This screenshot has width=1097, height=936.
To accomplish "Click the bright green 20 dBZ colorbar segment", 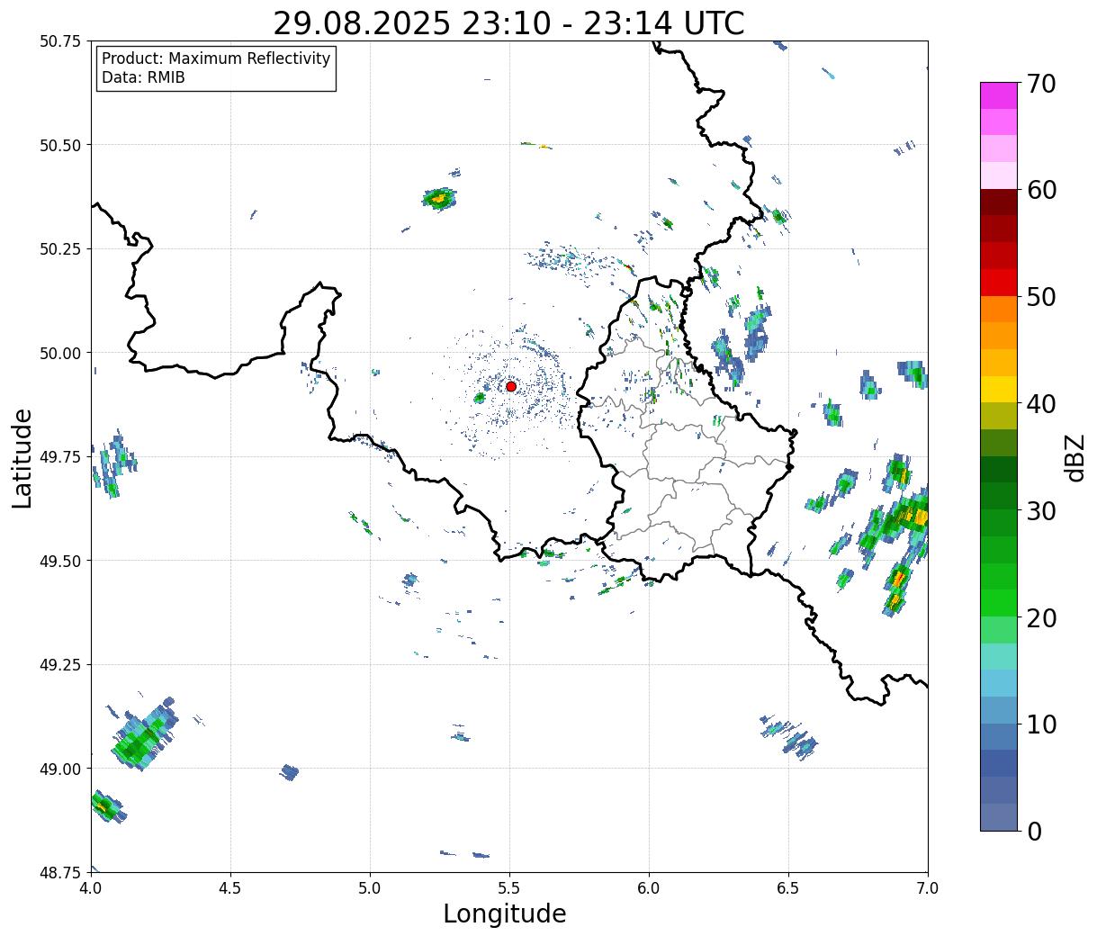I will 999,602.
